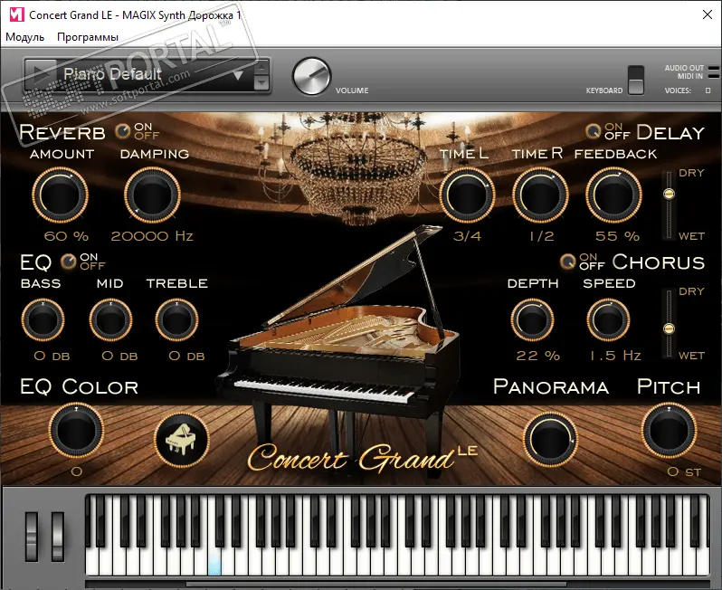722x590 pixels.
Task: Click the keyboard horizontal scrollbar
Action: coord(375,585)
